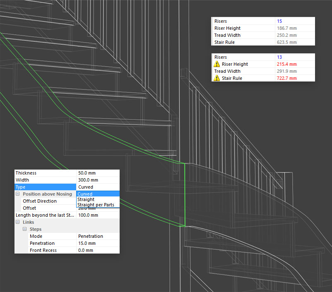Click the Front Recess property label
332x292 pixels.
[x=43, y=250]
